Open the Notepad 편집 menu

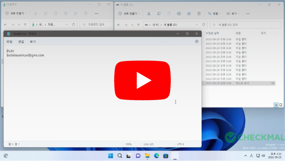[21, 42]
